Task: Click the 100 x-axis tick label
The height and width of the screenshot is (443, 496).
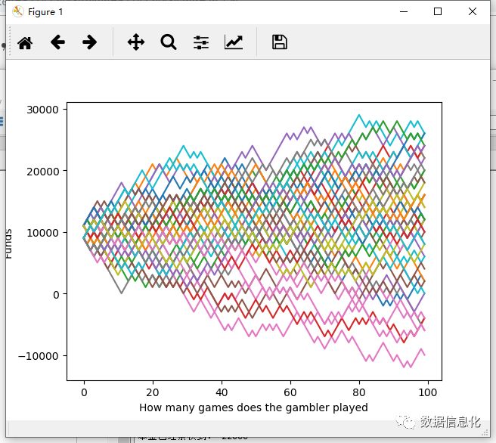Action: 428,392
